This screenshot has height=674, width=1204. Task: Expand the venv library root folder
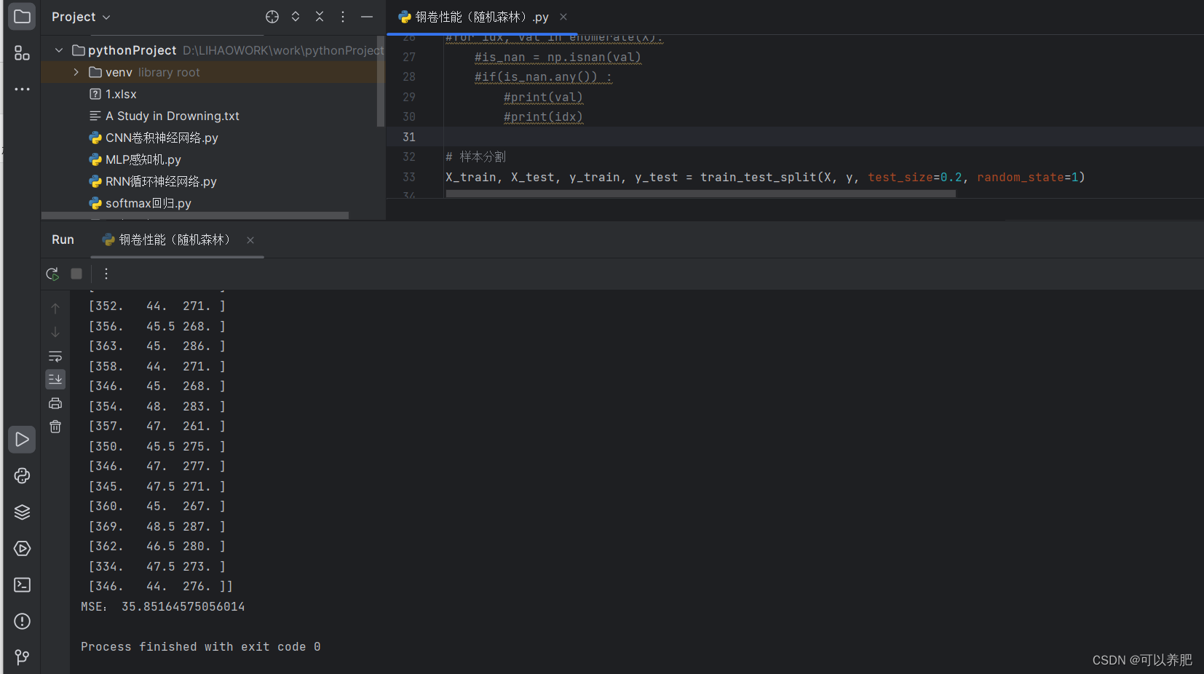pos(76,72)
